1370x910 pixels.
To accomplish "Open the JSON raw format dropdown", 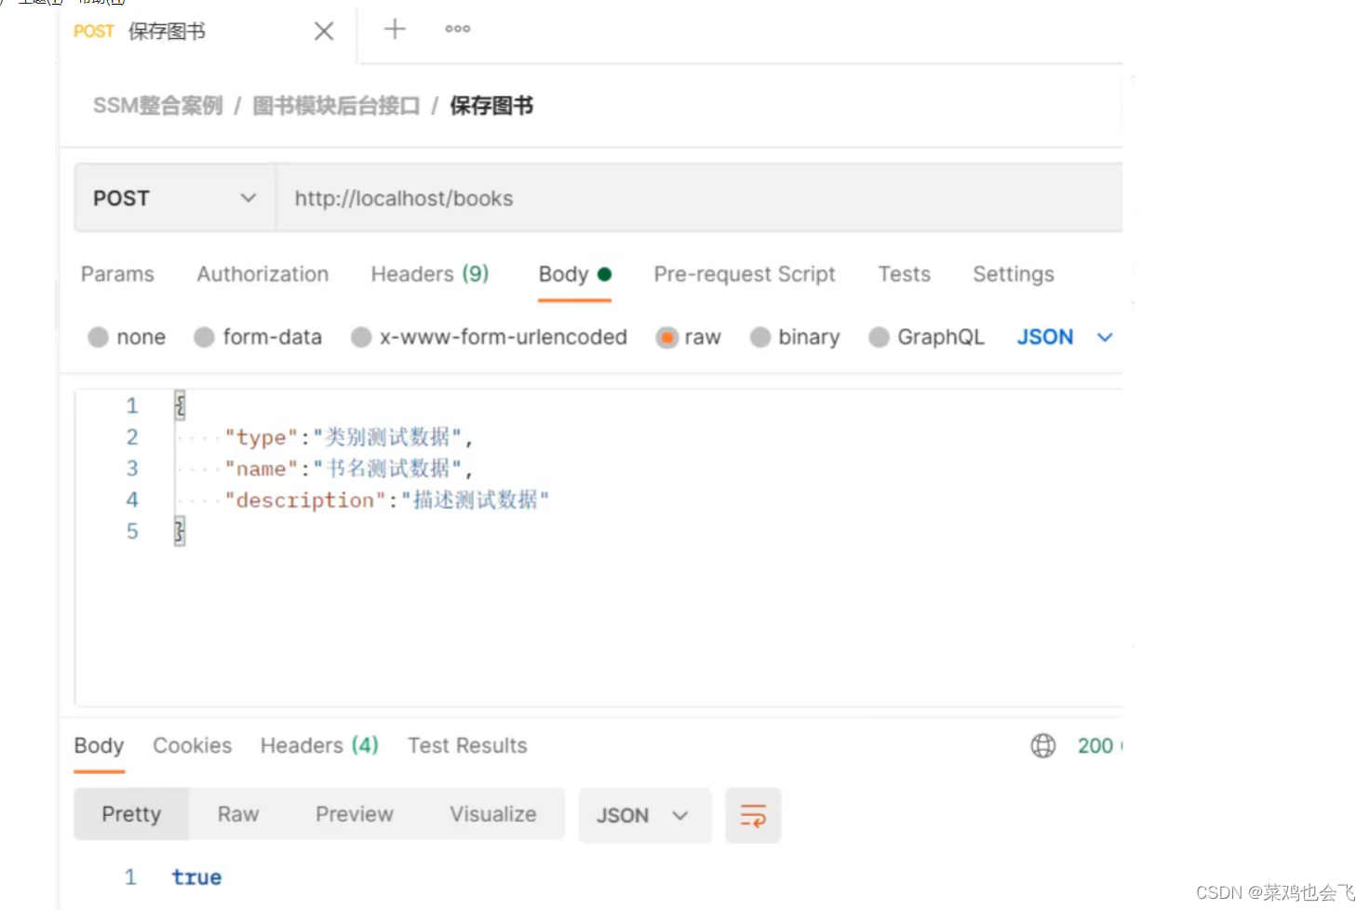I will pos(1065,337).
